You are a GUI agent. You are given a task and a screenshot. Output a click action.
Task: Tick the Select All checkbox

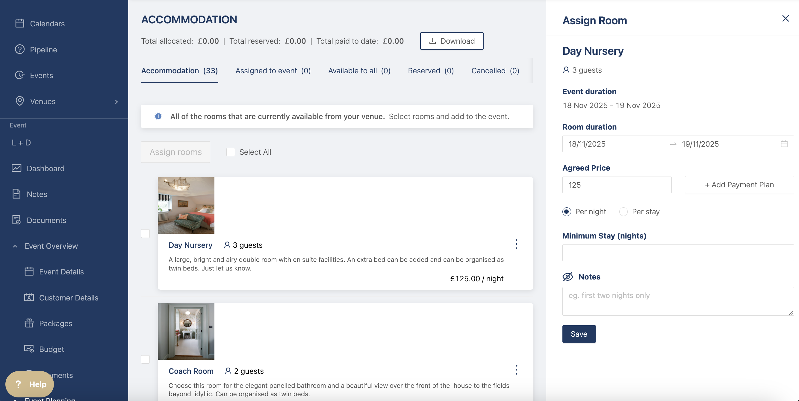231,152
